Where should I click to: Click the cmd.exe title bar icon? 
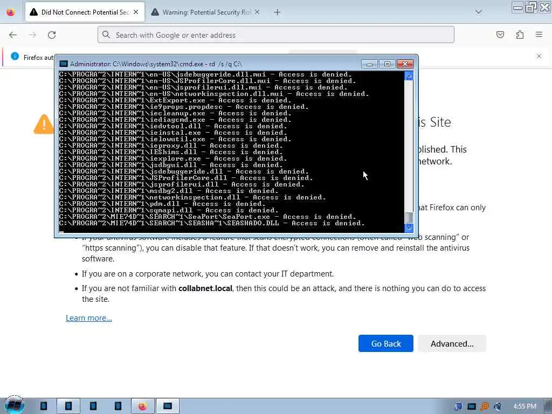click(64, 64)
